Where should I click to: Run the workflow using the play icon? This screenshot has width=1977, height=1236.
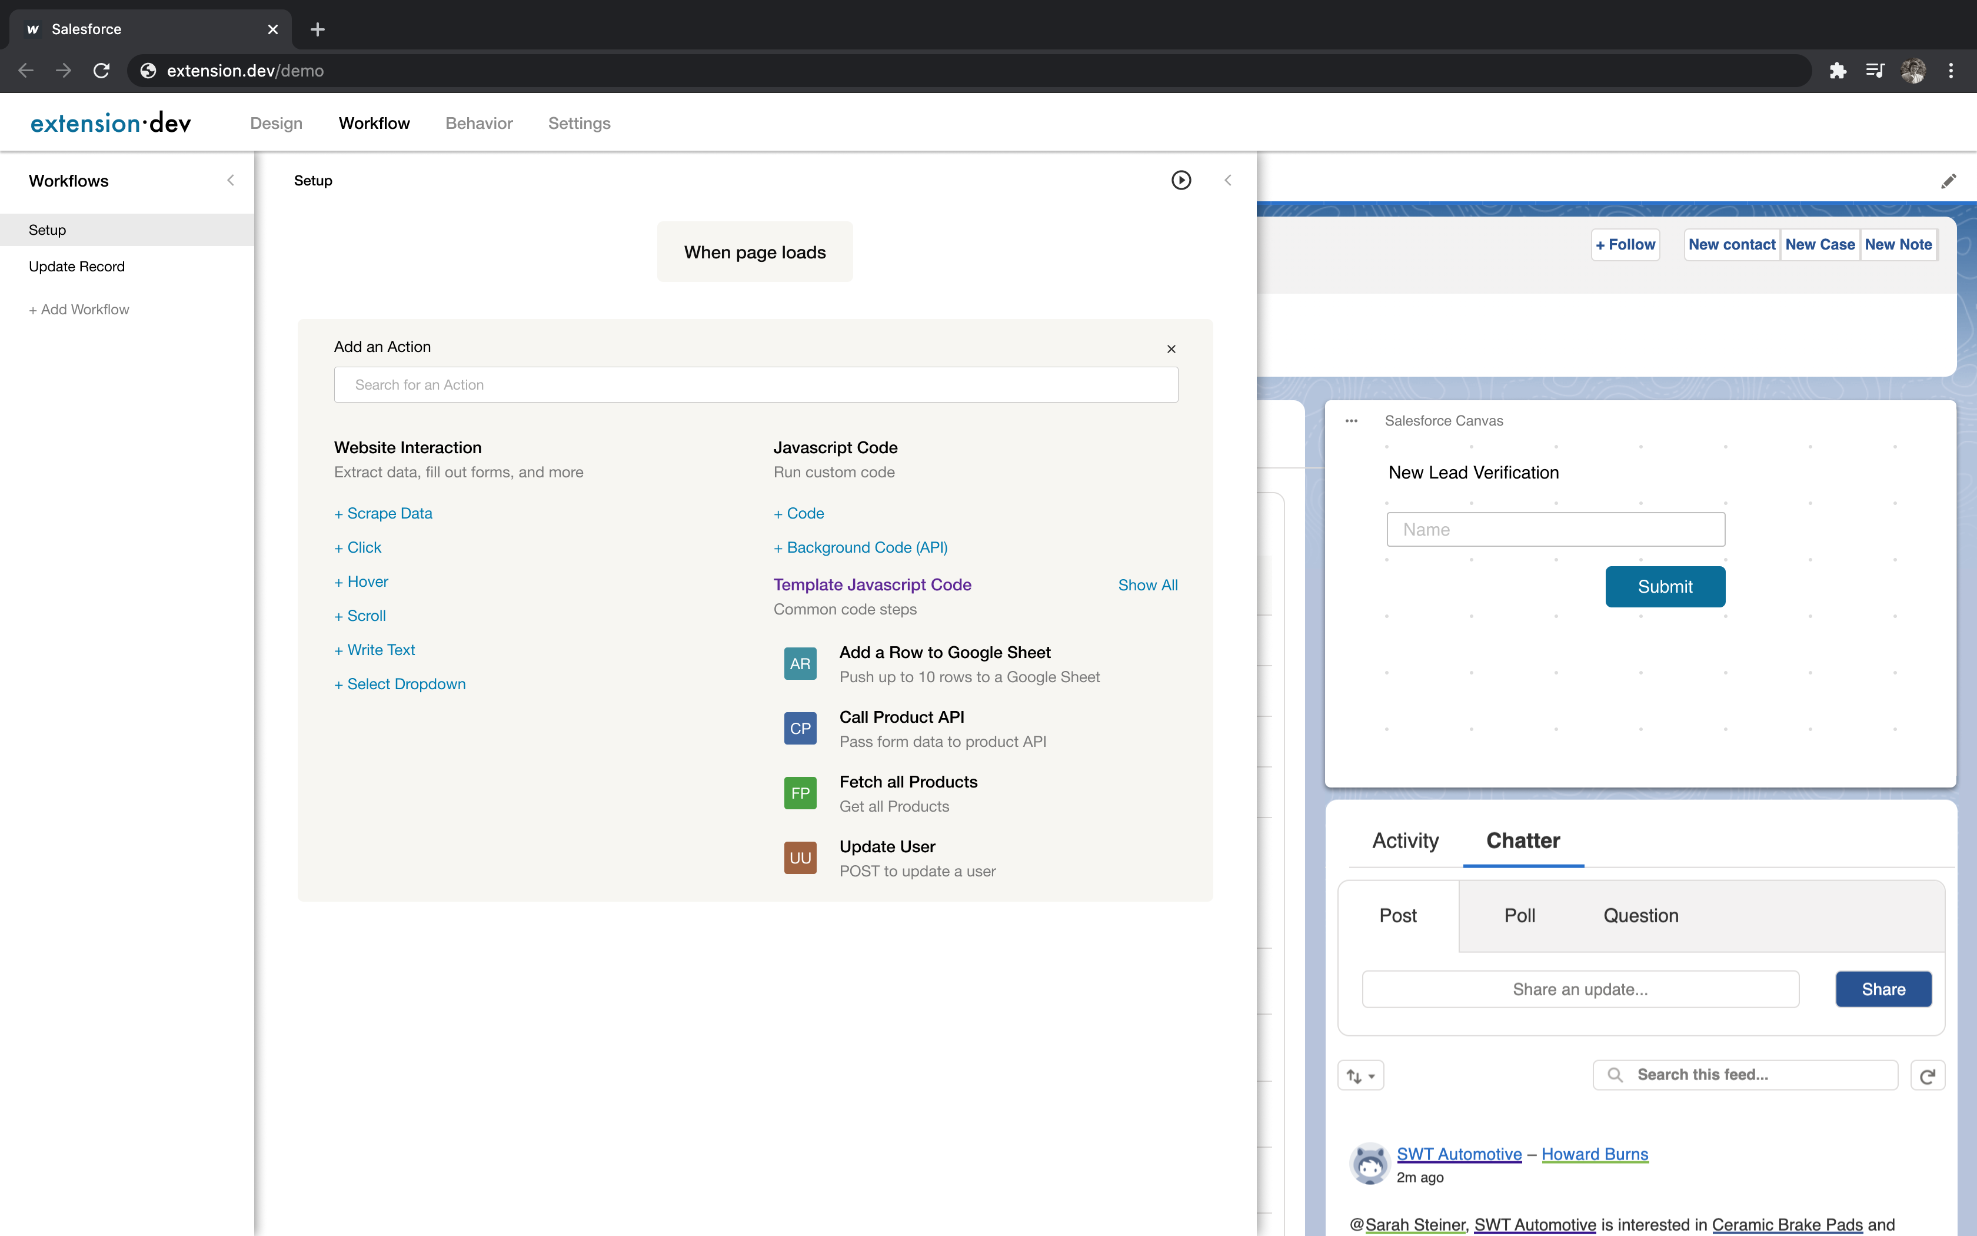point(1180,180)
